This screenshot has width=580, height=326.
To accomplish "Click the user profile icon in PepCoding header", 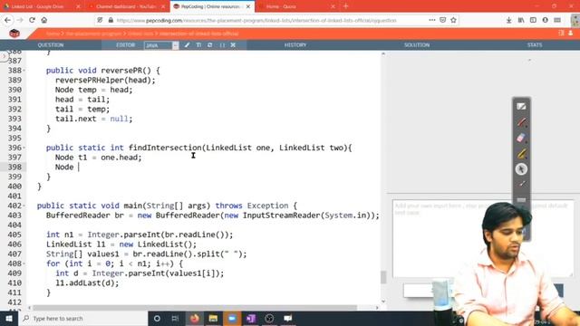I will coord(571,33).
